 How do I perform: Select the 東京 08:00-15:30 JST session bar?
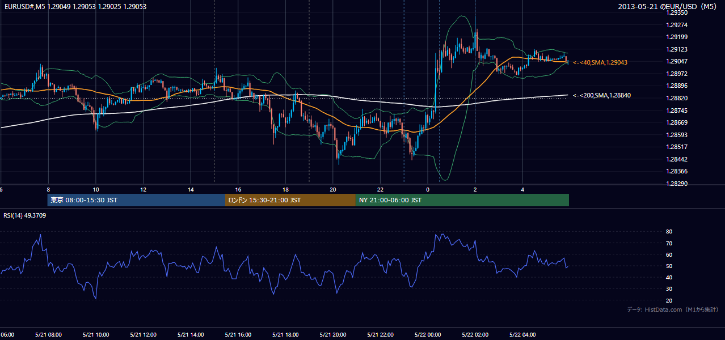tap(137, 200)
